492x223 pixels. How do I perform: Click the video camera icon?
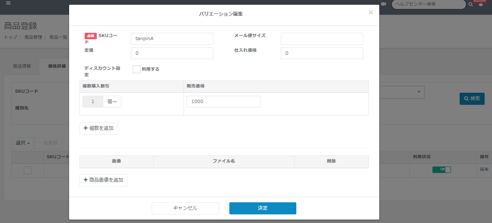[384, 4]
